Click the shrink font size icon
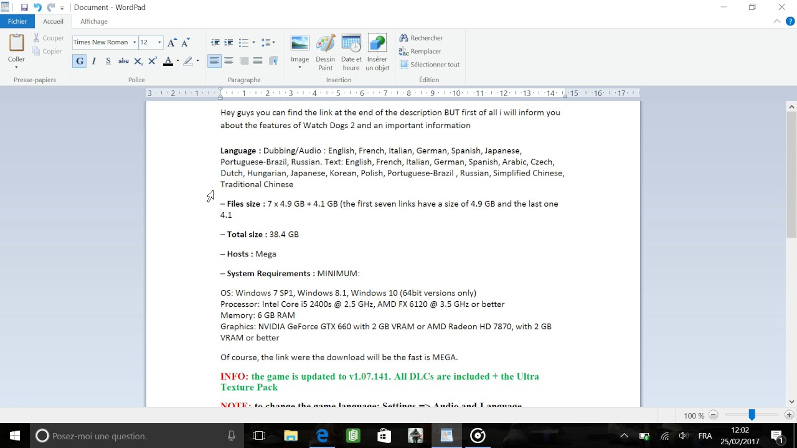The height and width of the screenshot is (448, 797). tap(185, 42)
